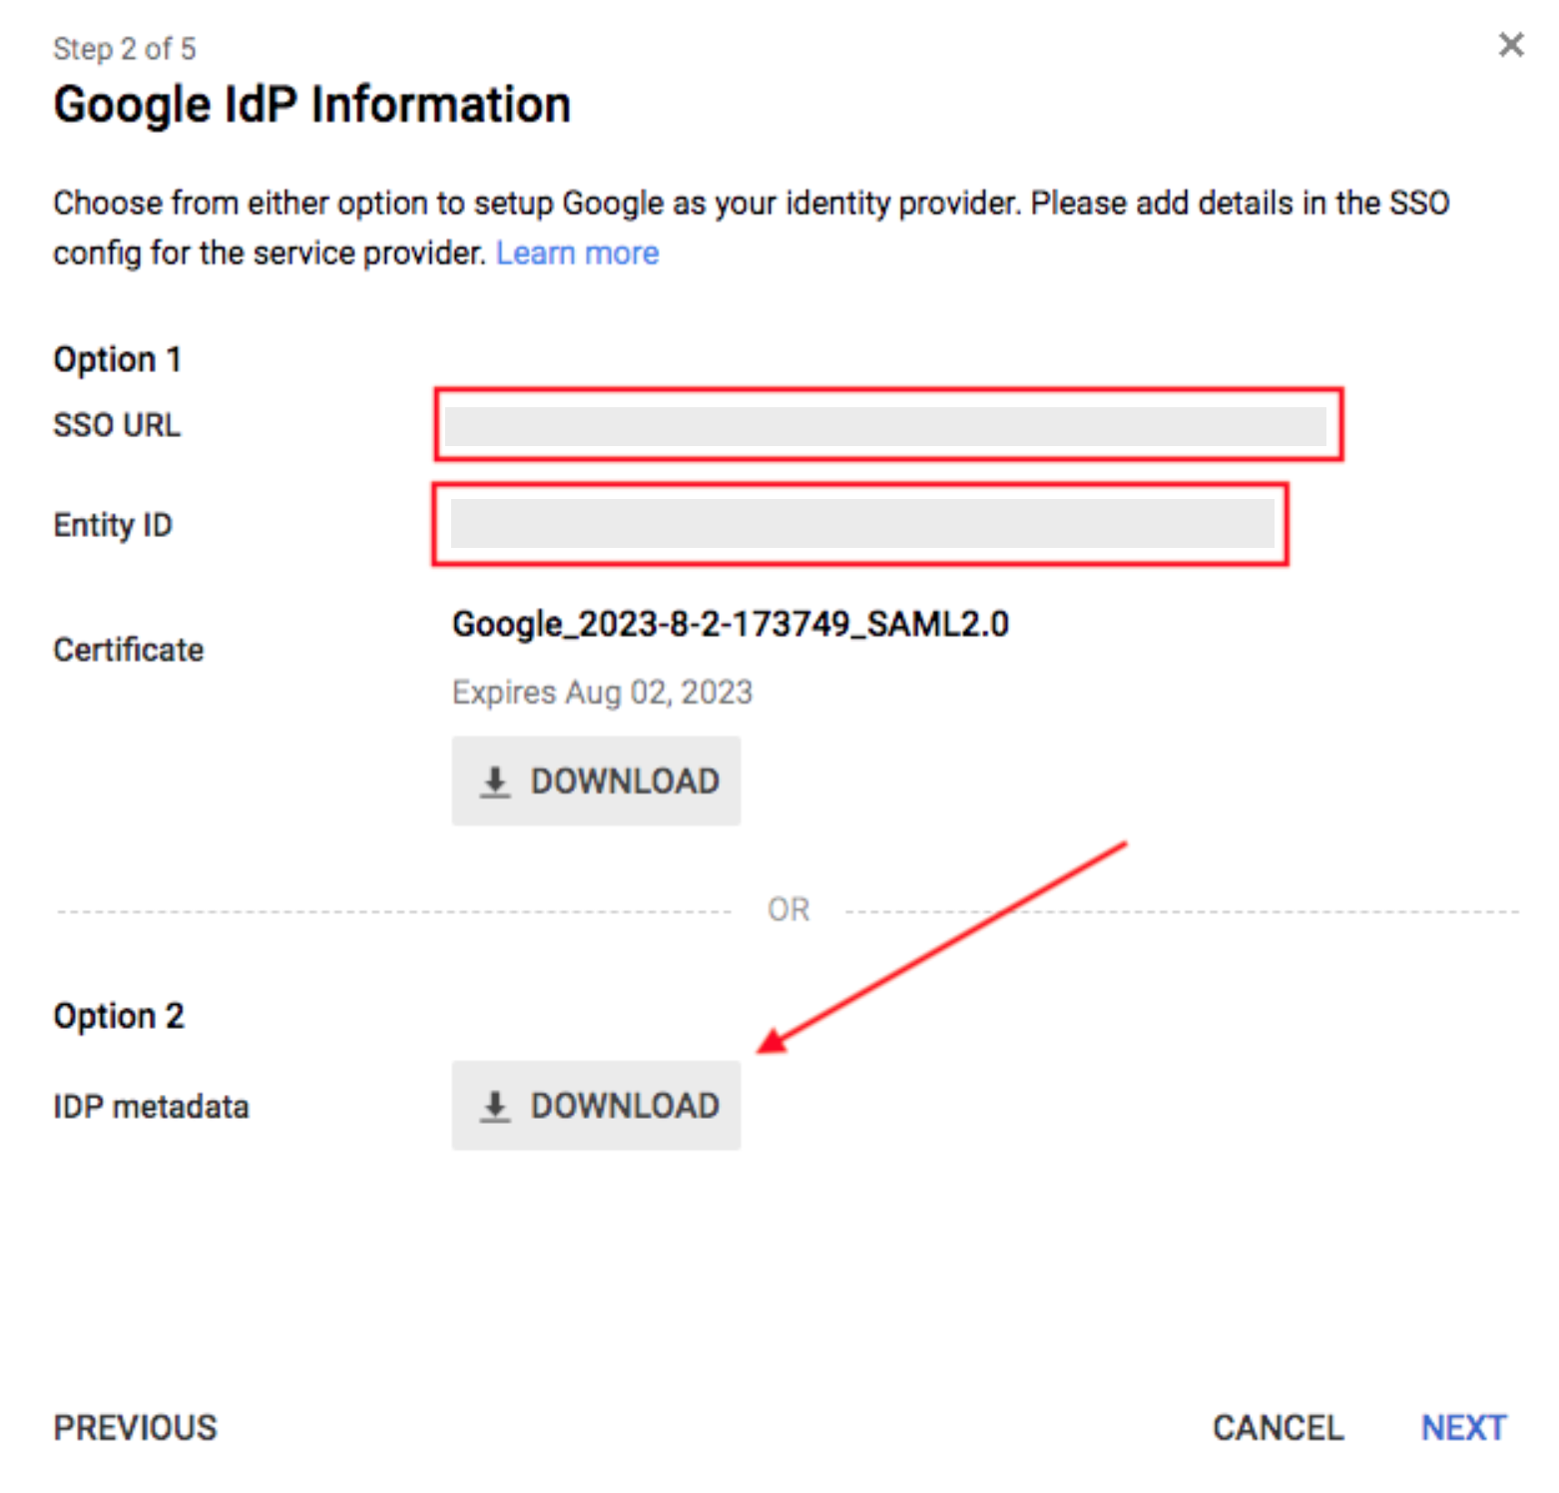Click the SSO URL label
Image resolution: width=1559 pixels, height=1493 pixels.
point(117,425)
